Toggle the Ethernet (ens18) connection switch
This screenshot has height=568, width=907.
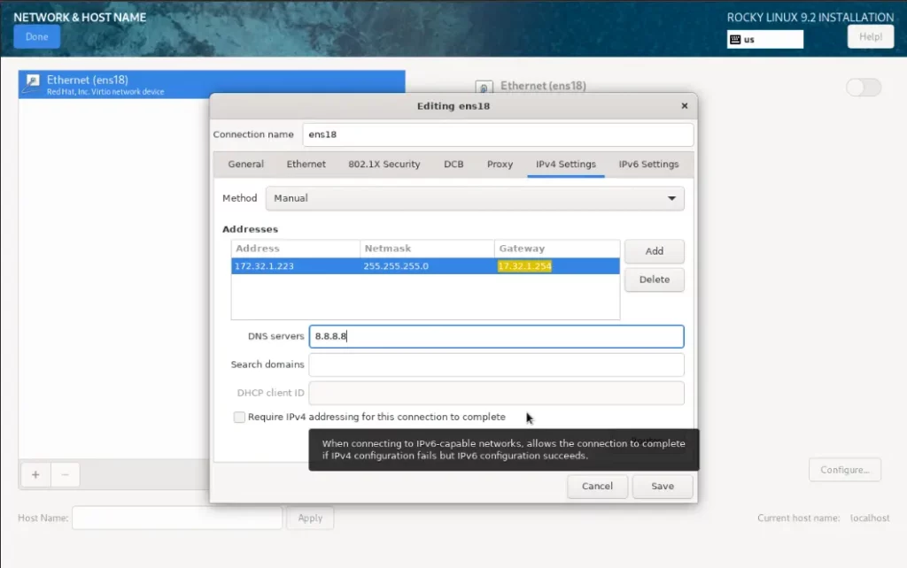pos(863,88)
